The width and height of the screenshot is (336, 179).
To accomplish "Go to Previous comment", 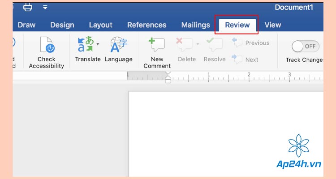I will click(x=250, y=43).
